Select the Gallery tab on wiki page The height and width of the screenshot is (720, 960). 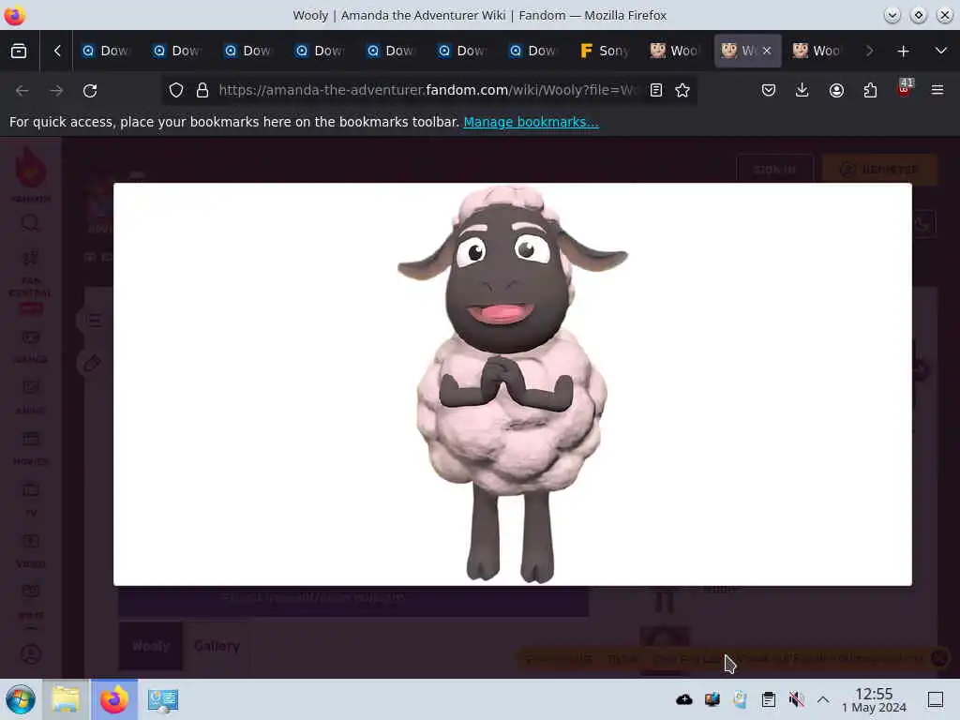coord(217,646)
